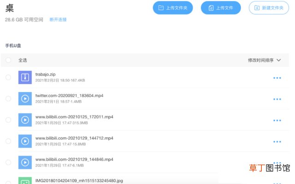The height and width of the screenshot is (184, 295).
Task: Click video icon of www.bilibili.com-20210125_172011.mp4
Action: tap(25, 120)
